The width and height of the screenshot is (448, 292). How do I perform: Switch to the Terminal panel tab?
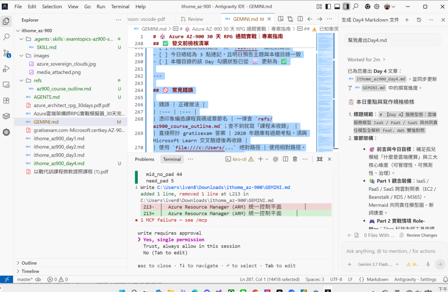(x=171, y=159)
